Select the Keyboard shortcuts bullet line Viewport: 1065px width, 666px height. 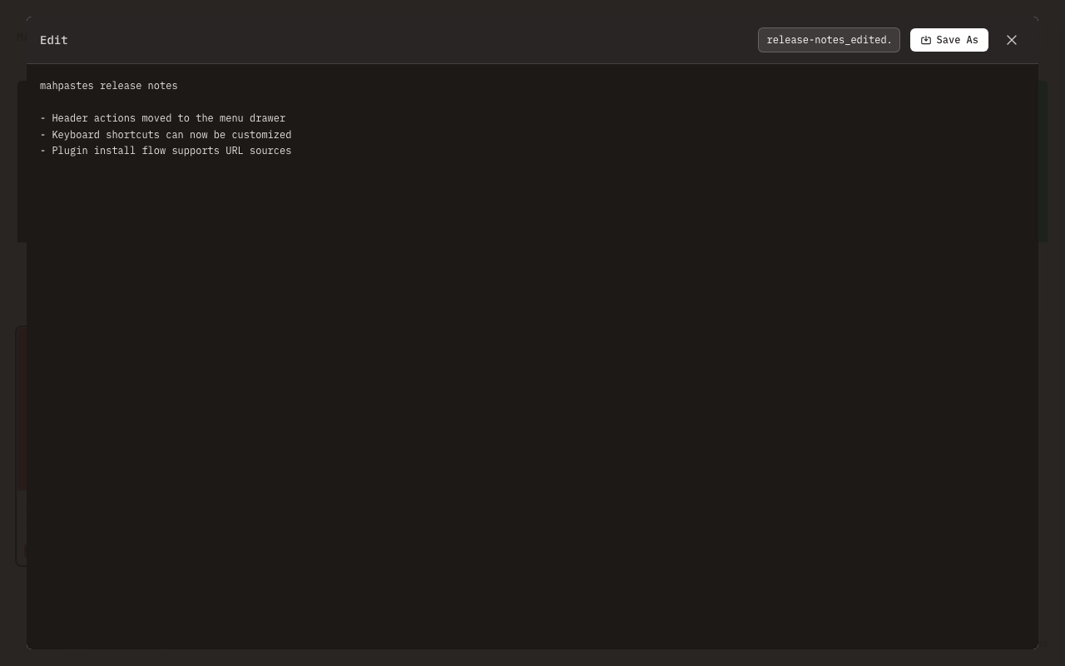tap(171, 135)
